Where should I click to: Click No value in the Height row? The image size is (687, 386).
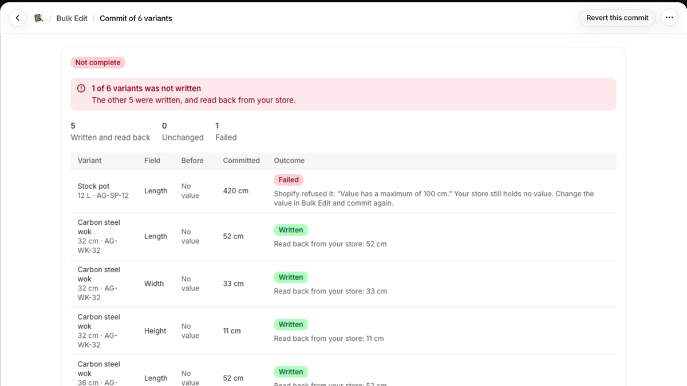coord(190,331)
